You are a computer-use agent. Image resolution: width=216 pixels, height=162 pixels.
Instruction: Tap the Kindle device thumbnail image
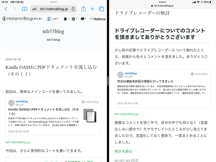90,116
